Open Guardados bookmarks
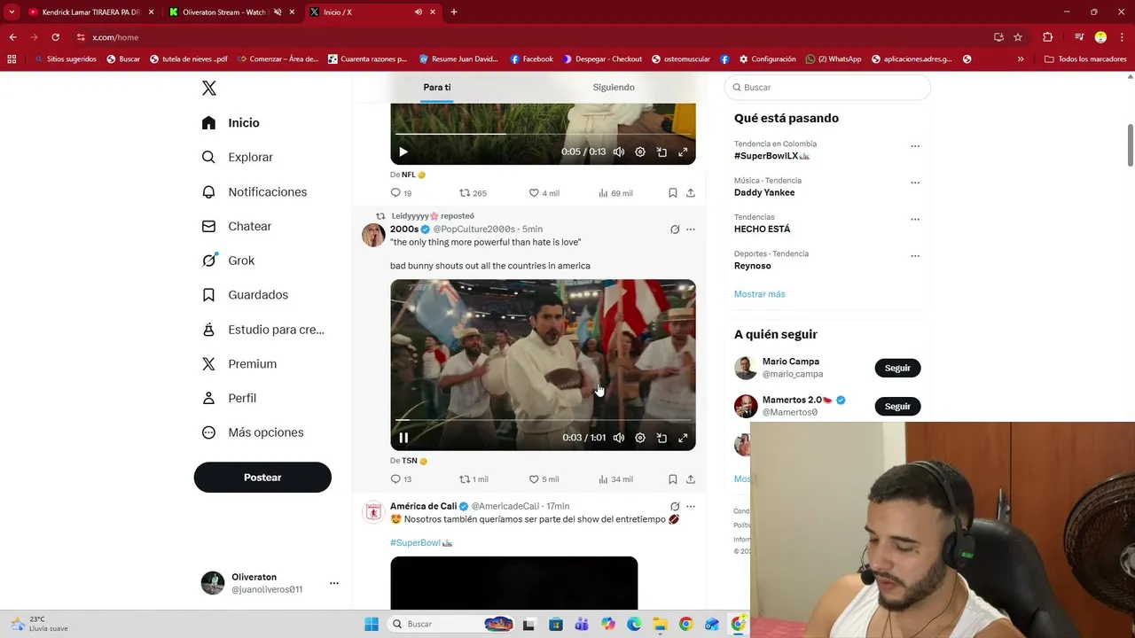The height and width of the screenshot is (638, 1135). (x=245, y=295)
